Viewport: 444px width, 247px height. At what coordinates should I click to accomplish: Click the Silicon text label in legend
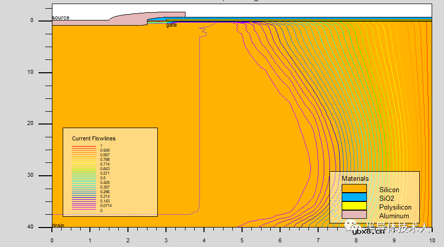pos(389,190)
